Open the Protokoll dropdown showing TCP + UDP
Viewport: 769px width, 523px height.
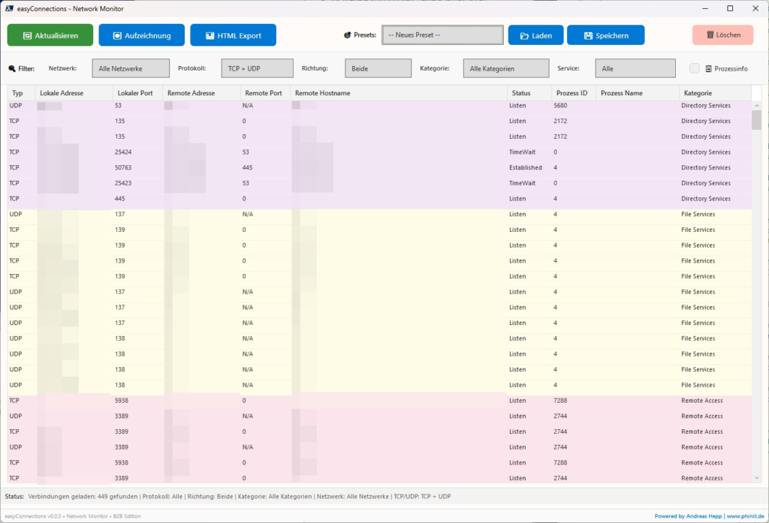(256, 68)
